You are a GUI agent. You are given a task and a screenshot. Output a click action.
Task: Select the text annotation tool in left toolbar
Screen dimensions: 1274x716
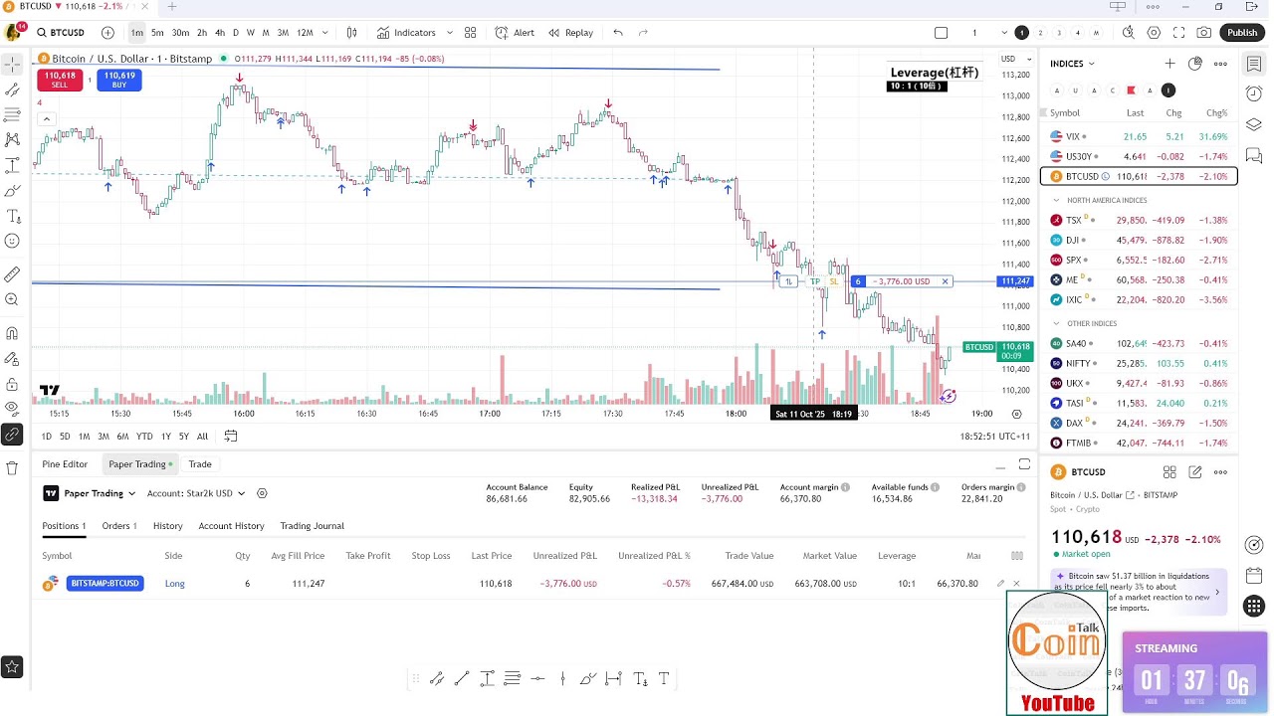tap(12, 216)
